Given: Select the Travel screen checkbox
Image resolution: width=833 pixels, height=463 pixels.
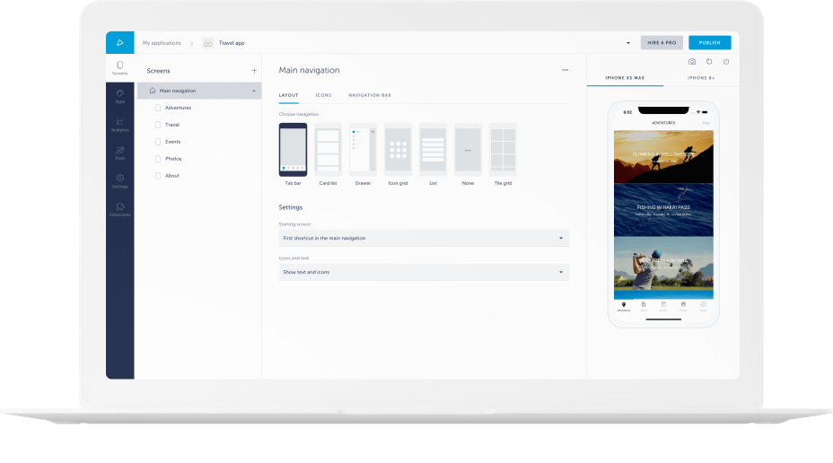Looking at the screenshot, I should 158,125.
